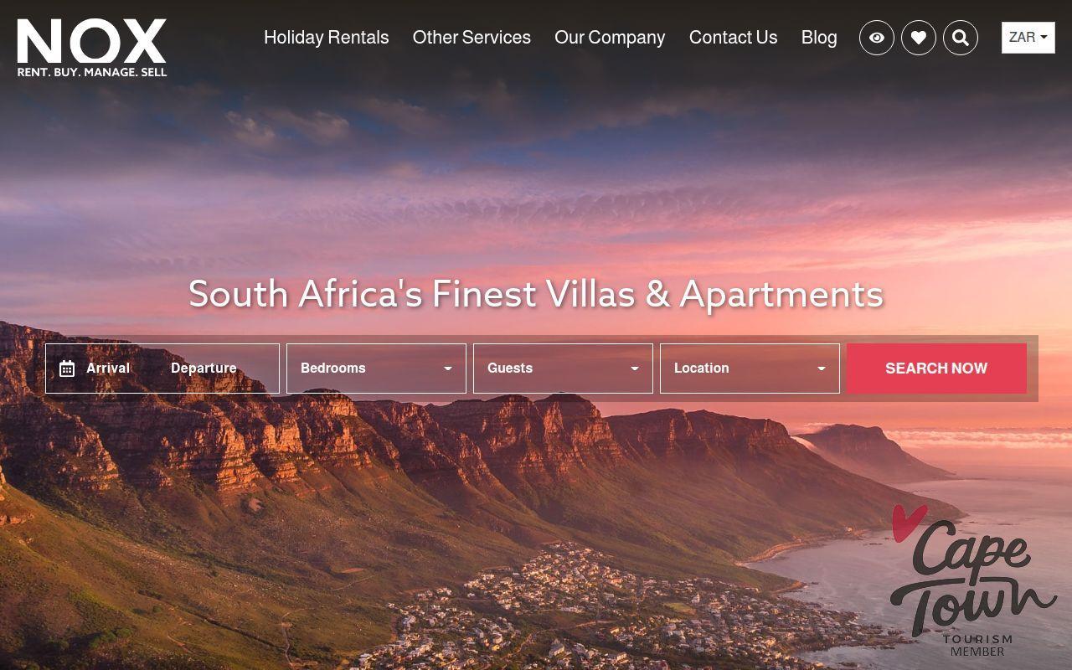Image resolution: width=1072 pixels, height=670 pixels.
Task: Open favourites with the heart icon
Action: [919, 38]
